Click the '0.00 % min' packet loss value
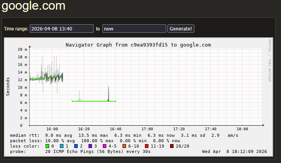 click(133, 141)
